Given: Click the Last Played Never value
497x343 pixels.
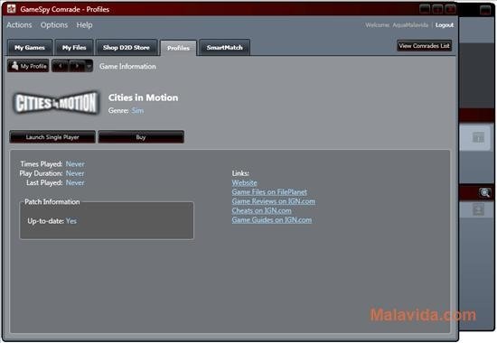Looking at the screenshot, I should click(75, 182).
